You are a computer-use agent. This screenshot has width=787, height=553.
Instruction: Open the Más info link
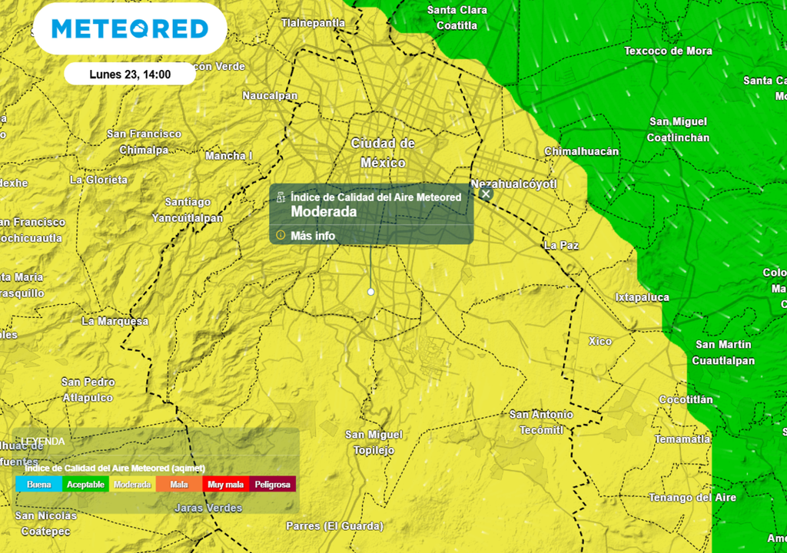(x=313, y=236)
